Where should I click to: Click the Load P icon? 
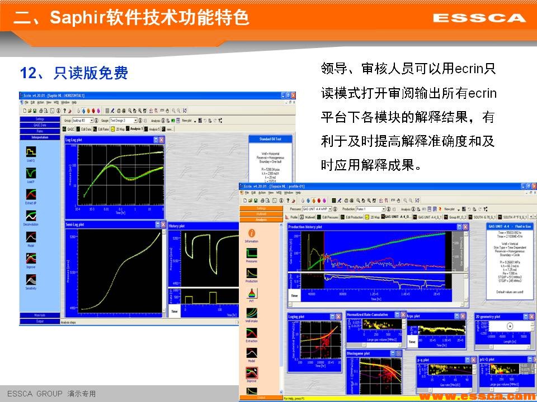[31, 173]
